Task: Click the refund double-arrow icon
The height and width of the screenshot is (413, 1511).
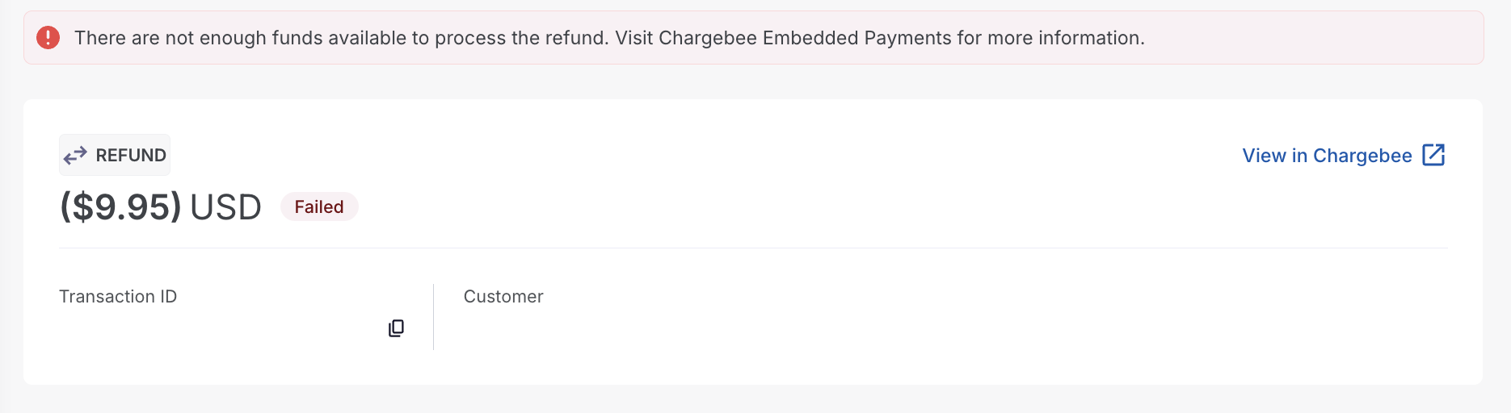Action: click(75, 155)
